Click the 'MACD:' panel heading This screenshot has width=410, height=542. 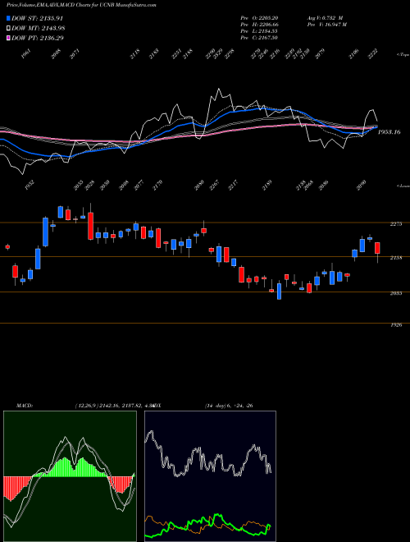coord(24,406)
